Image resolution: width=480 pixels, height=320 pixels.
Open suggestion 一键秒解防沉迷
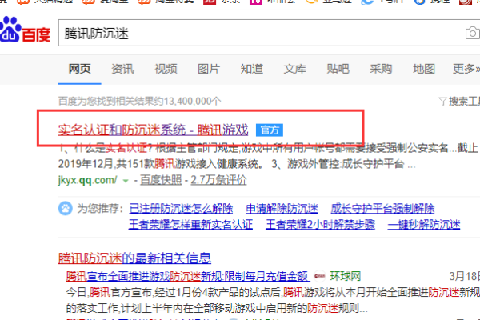point(424,224)
